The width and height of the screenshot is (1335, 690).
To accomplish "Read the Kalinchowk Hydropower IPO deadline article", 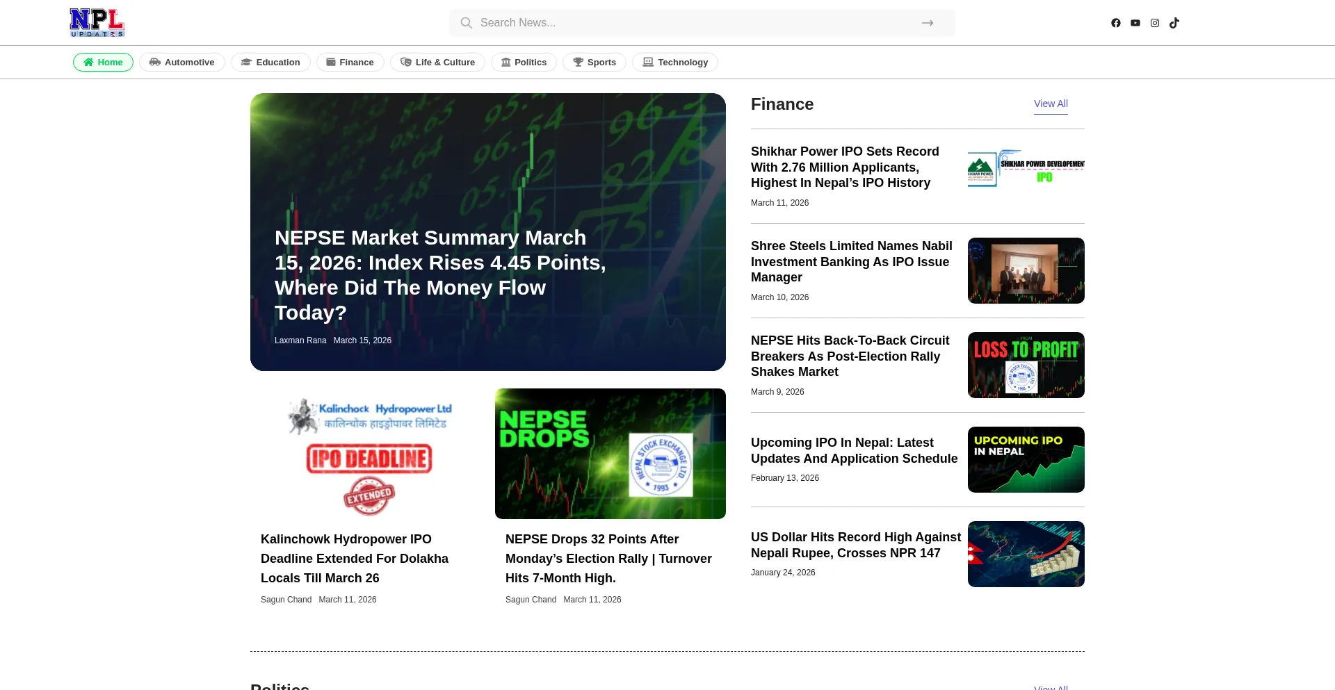I will click(355, 559).
